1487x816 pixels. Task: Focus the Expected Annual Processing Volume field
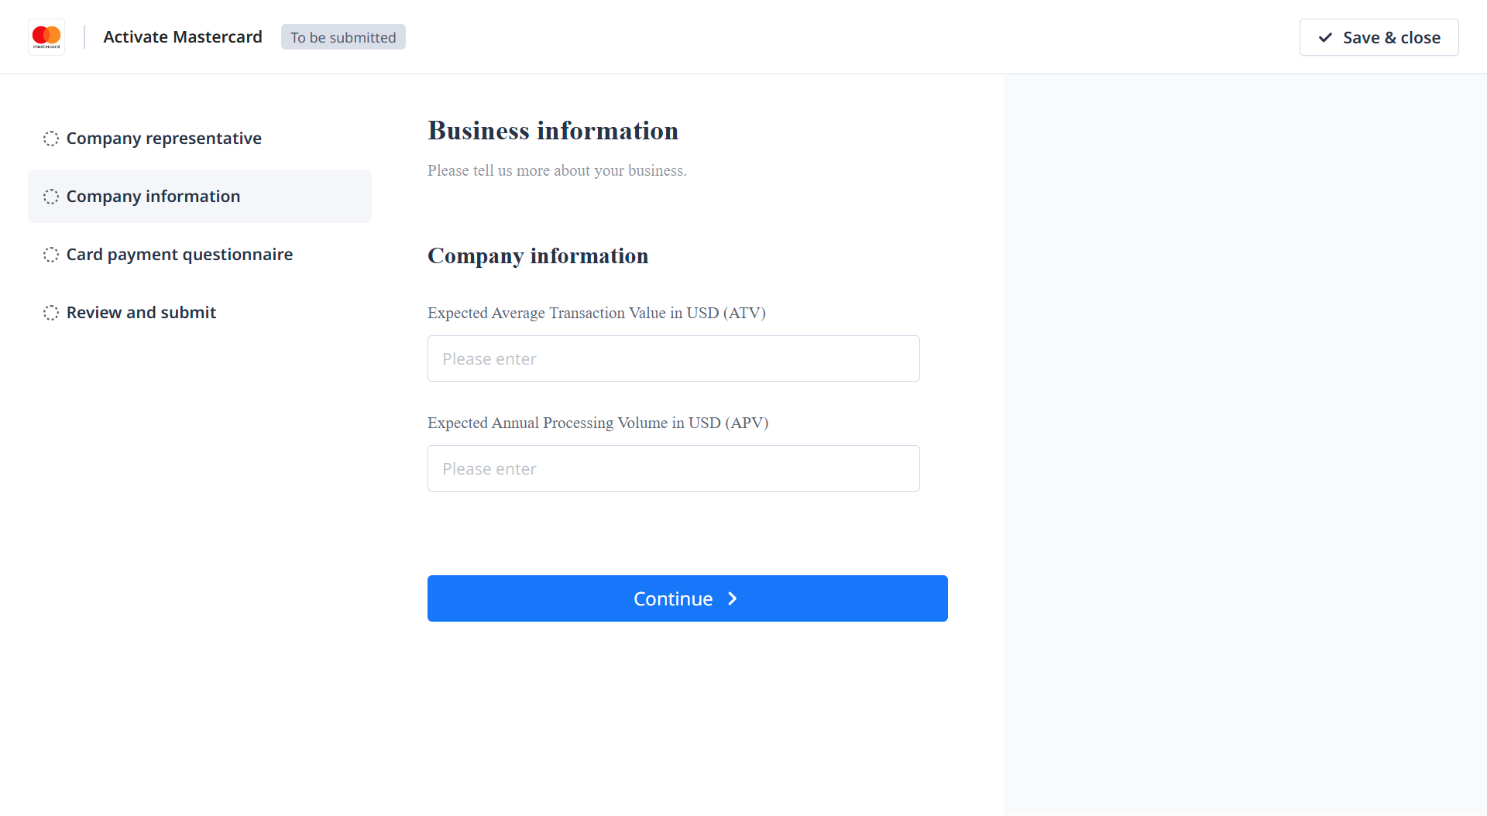pyautogui.click(x=673, y=468)
